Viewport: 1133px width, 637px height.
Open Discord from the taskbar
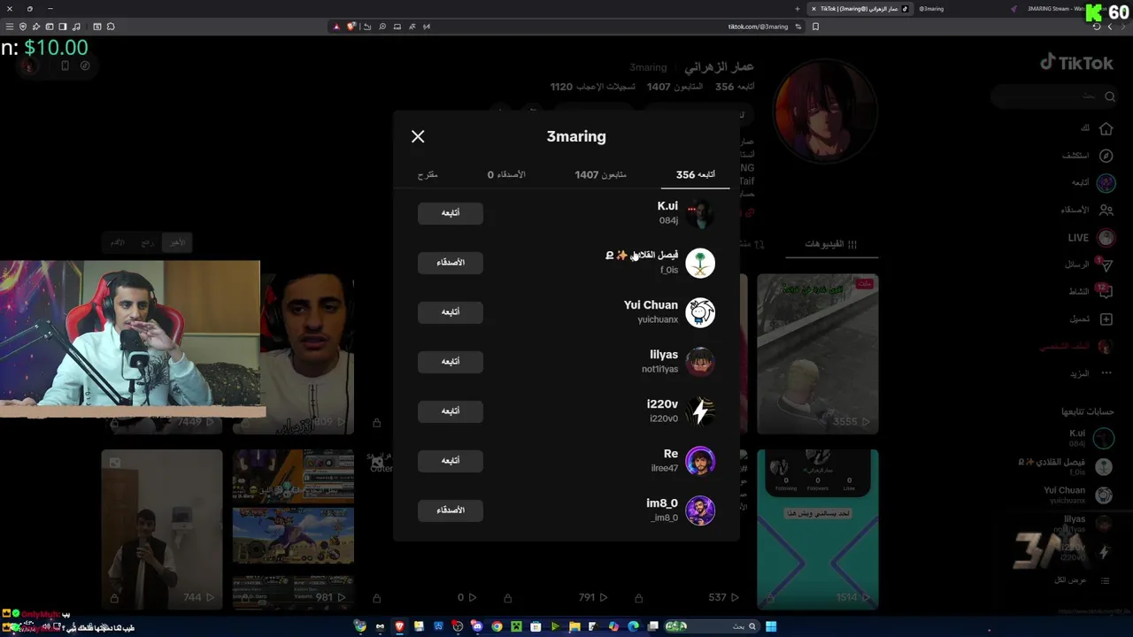477,626
